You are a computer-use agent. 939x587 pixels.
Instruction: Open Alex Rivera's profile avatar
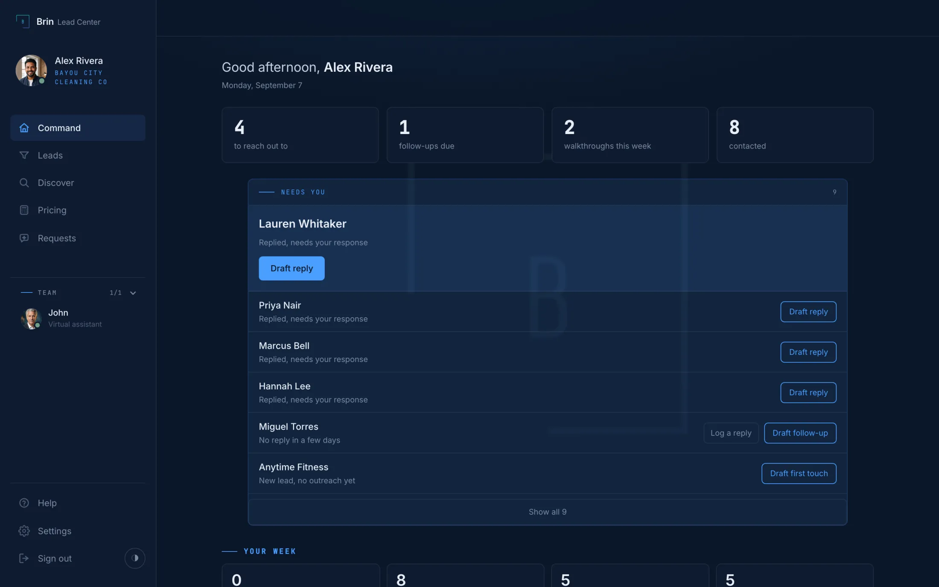coord(31,70)
